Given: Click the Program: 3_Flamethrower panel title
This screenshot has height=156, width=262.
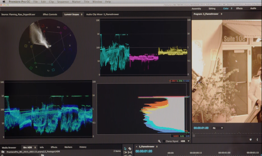Looking at the screenshot, I should [206, 14].
